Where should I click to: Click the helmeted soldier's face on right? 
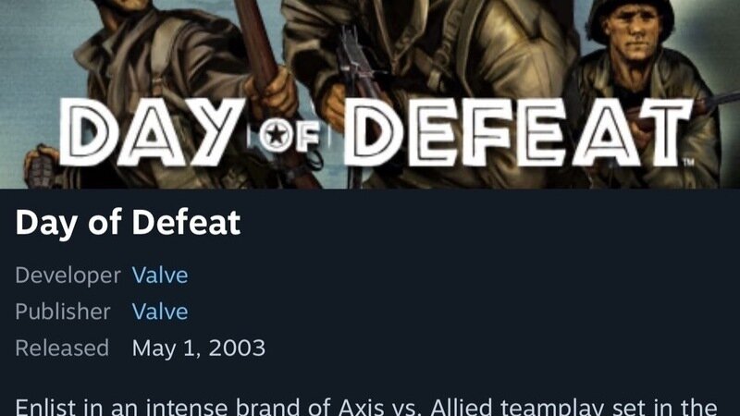[633, 34]
